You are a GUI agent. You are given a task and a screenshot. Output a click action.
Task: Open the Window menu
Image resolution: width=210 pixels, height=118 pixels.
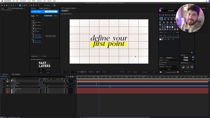[x=50, y=1]
